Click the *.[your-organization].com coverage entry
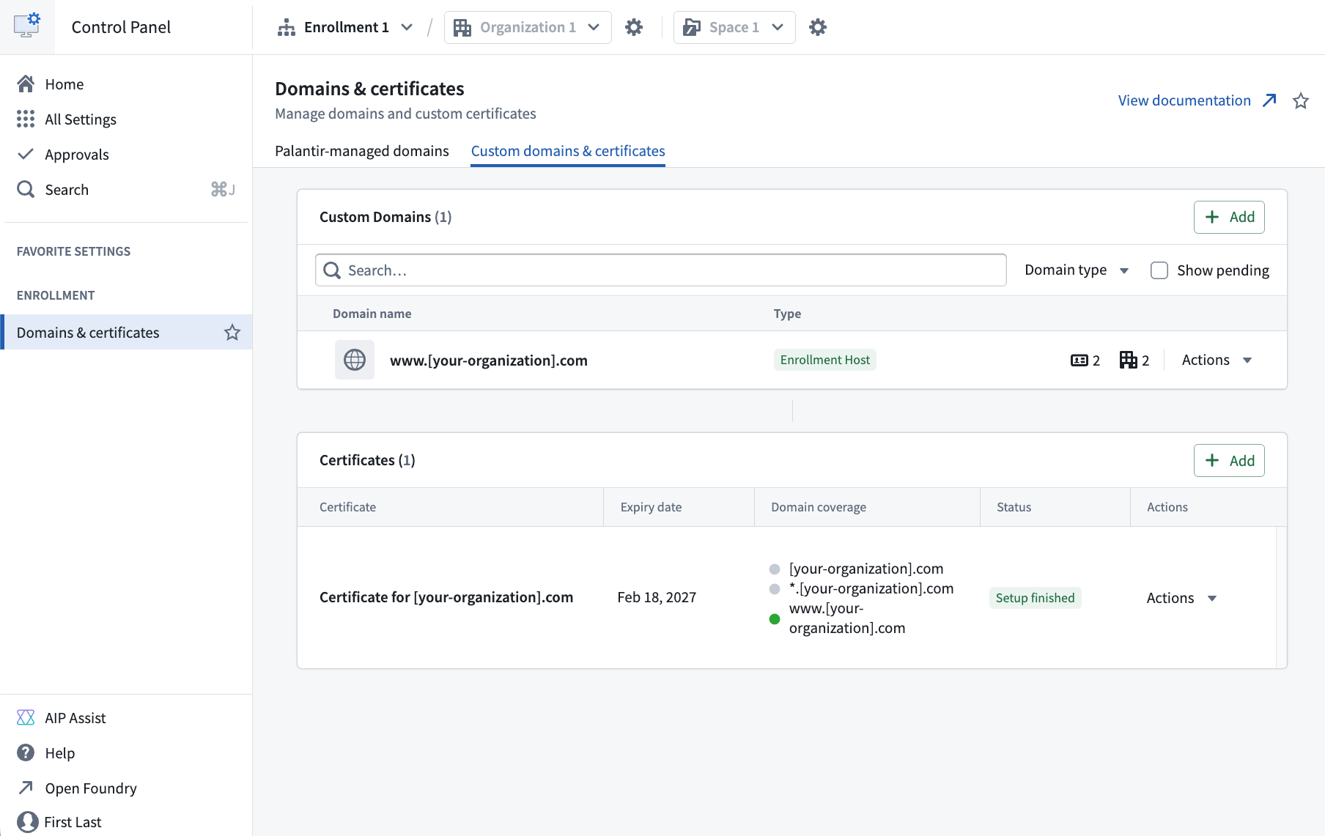 871,588
